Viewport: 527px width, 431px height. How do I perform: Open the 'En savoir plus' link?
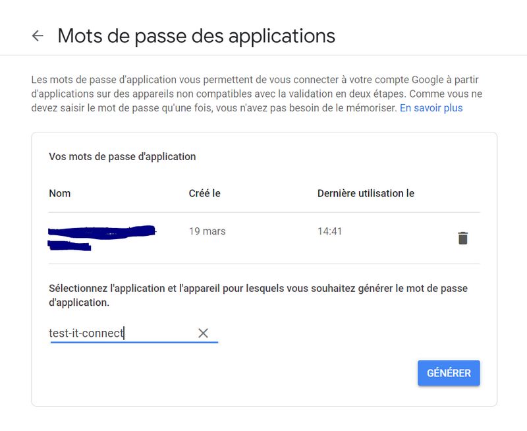[x=431, y=108]
